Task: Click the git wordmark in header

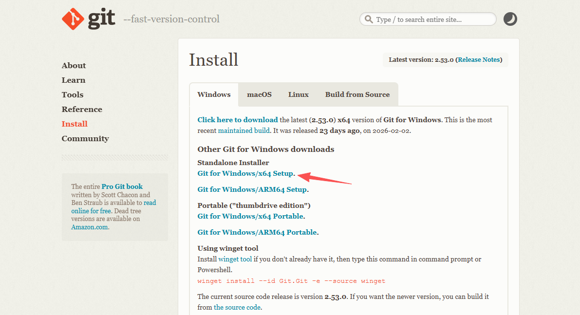Action: click(x=101, y=19)
